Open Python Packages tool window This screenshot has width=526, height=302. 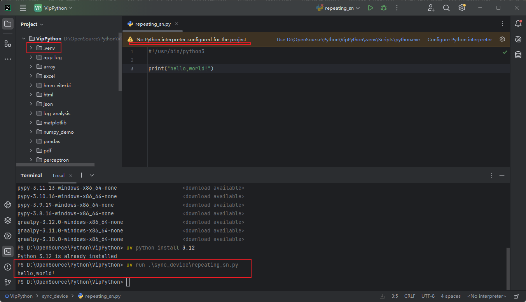[8, 205]
